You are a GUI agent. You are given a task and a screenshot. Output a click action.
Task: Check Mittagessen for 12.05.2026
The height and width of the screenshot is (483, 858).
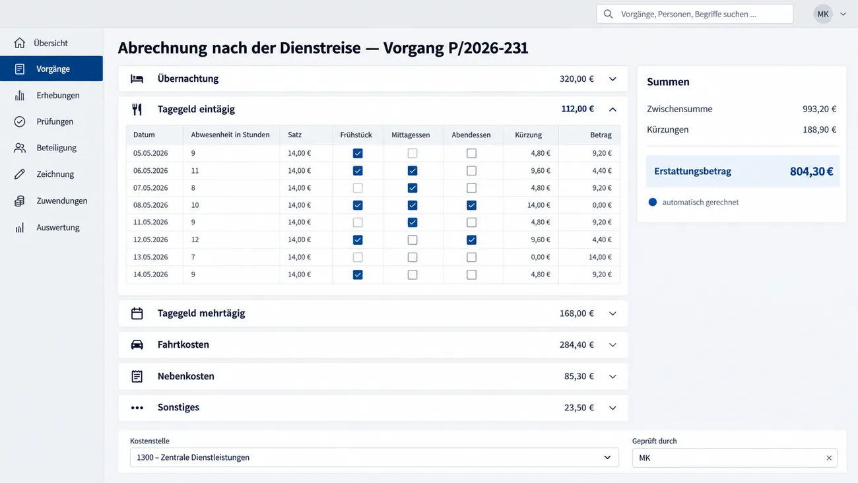point(412,240)
